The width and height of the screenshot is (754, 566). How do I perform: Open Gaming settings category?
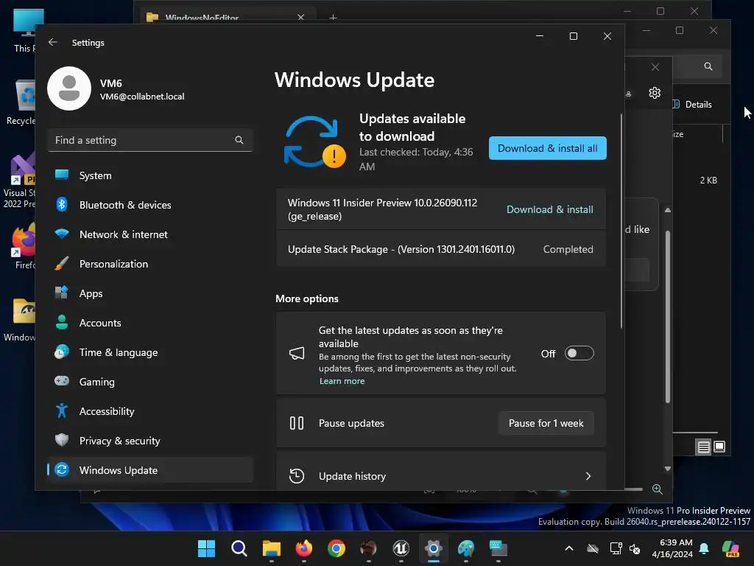point(150,382)
